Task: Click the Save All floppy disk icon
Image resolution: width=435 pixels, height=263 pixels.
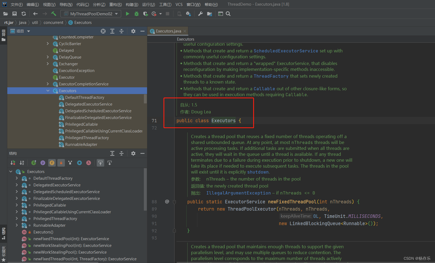Action: point(15,14)
